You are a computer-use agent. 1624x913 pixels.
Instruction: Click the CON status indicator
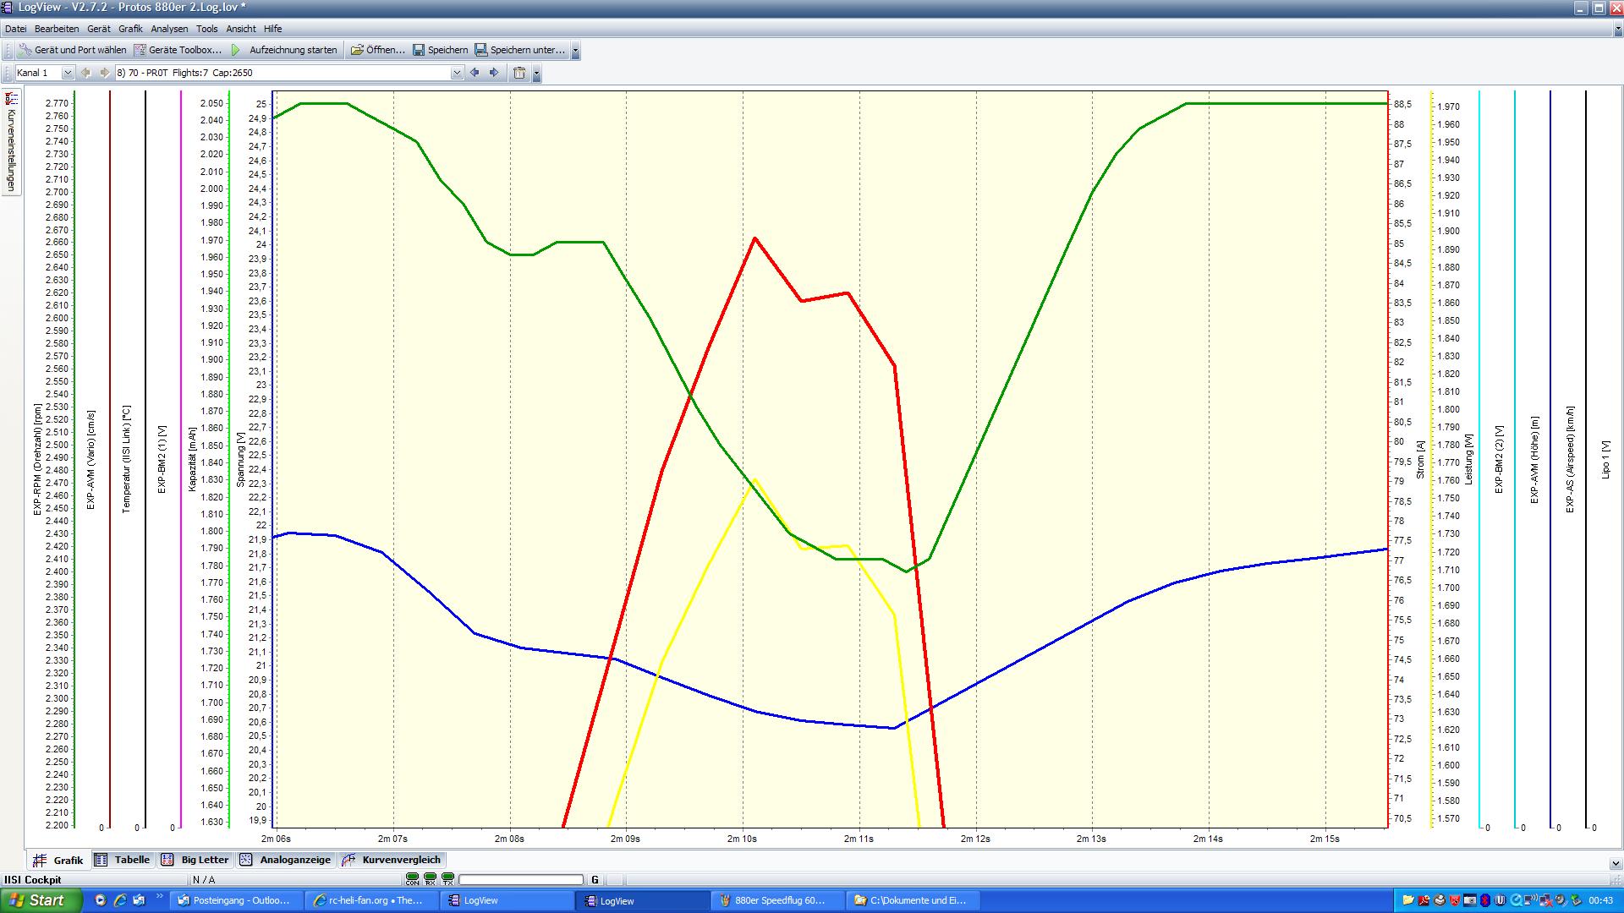(x=412, y=880)
